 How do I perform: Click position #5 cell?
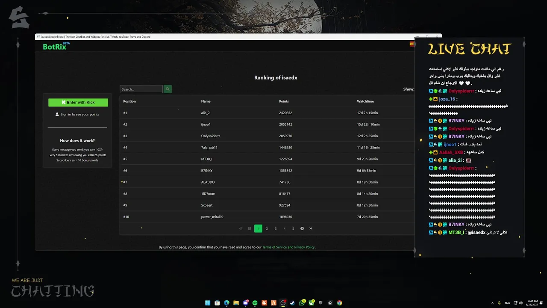coord(125,159)
